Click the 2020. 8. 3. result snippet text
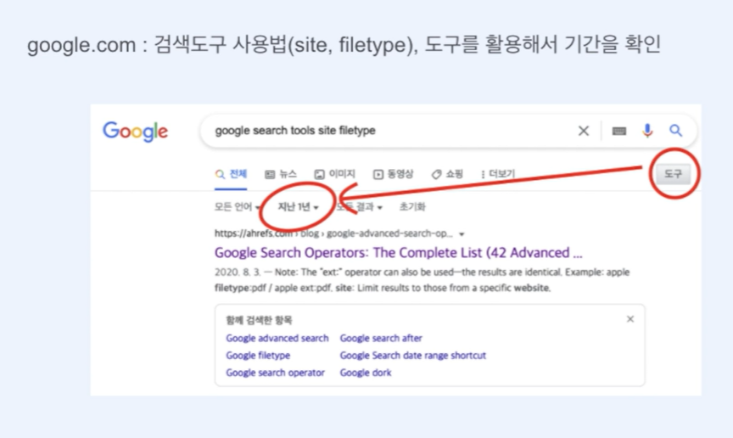733x438 pixels. coord(422,280)
